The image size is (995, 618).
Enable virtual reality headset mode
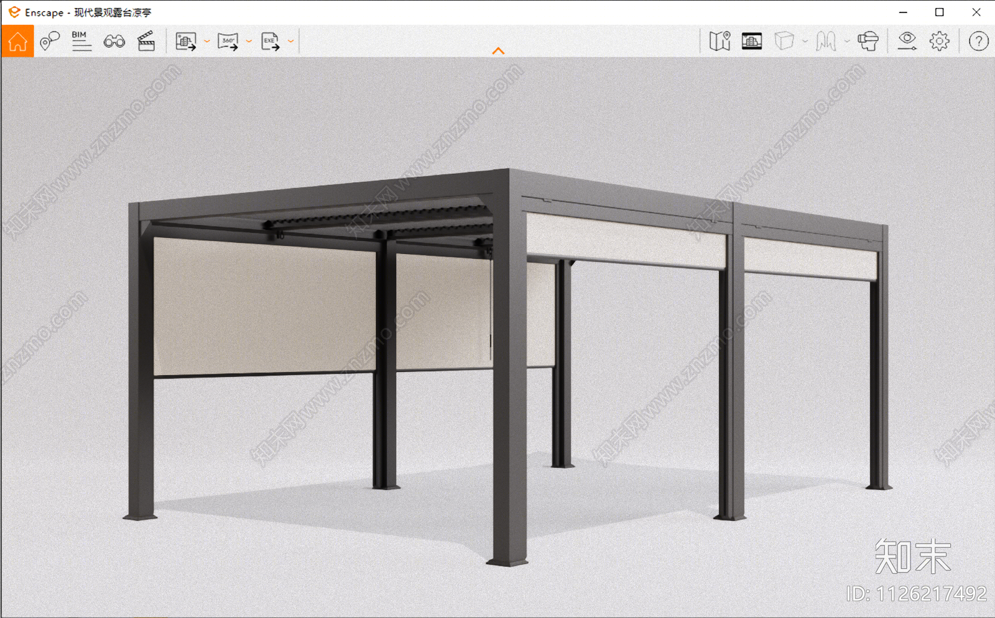(868, 41)
